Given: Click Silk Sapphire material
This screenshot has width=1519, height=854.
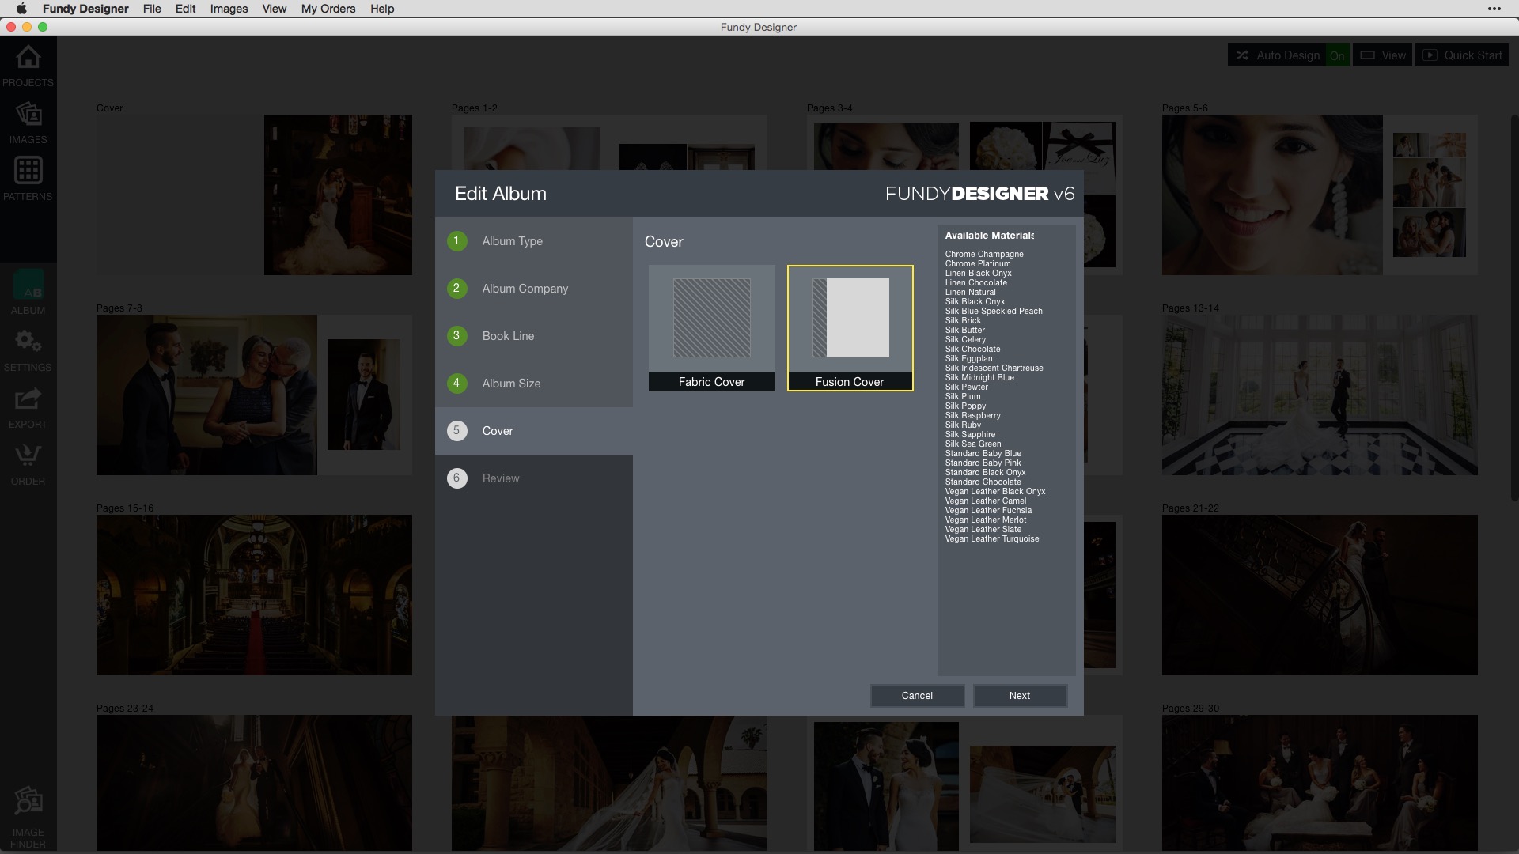Looking at the screenshot, I should [970, 434].
